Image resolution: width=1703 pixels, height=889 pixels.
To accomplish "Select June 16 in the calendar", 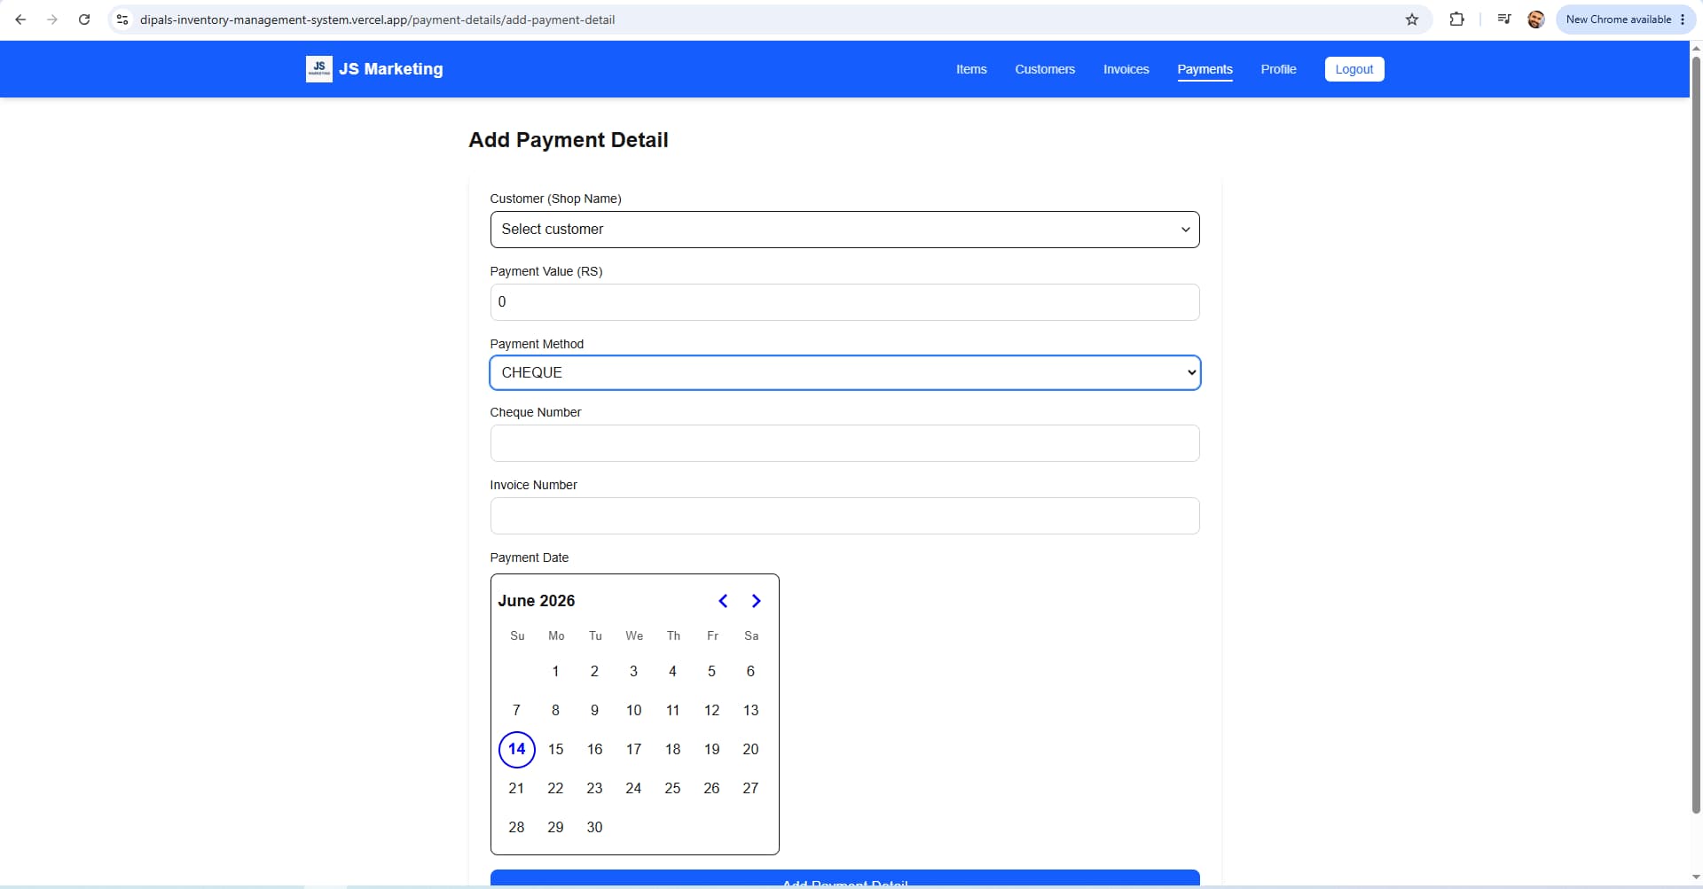I will 594,750.
